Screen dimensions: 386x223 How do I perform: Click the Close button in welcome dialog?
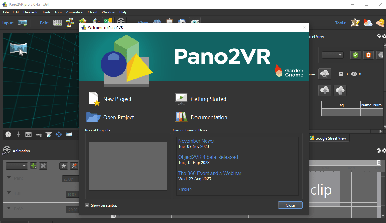pyautogui.click(x=290, y=205)
